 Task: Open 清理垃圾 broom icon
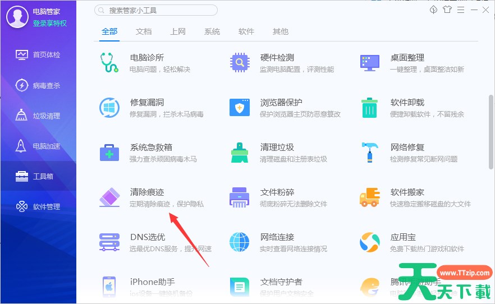coord(240,153)
